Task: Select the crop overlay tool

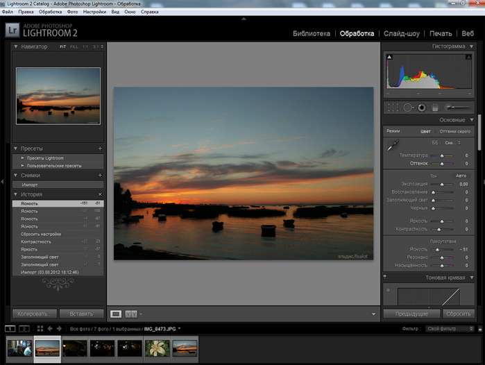Action: [x=393, y=108]
